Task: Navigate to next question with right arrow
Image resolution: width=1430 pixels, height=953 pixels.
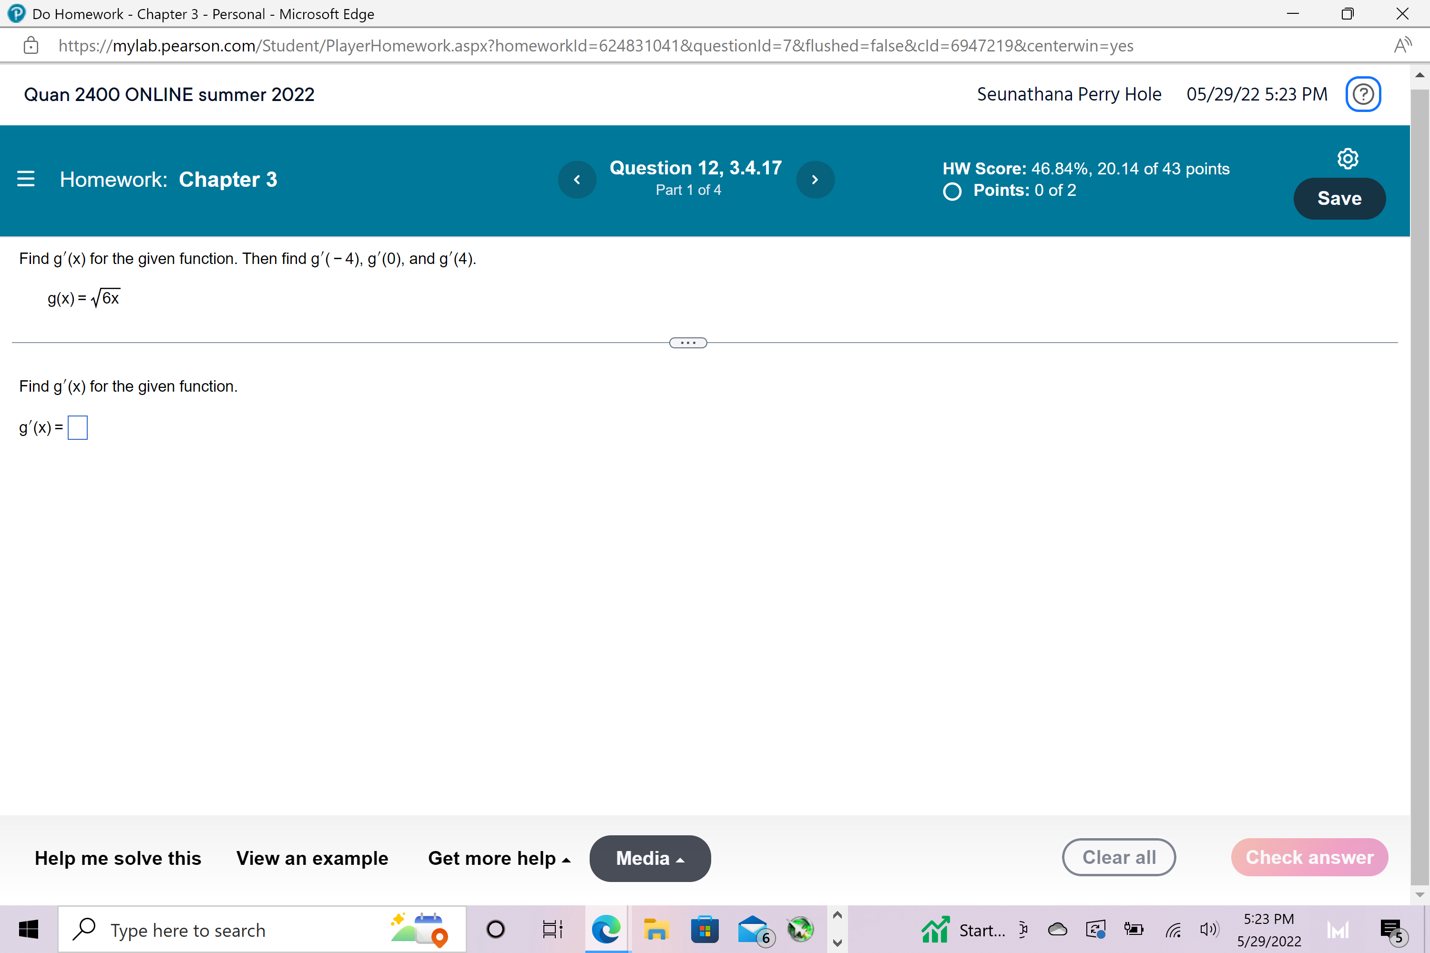Action: [x=815, y=179]
